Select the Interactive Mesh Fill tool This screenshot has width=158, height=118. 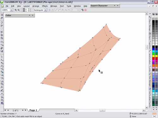pyautogui.click(x=2, y=103)
